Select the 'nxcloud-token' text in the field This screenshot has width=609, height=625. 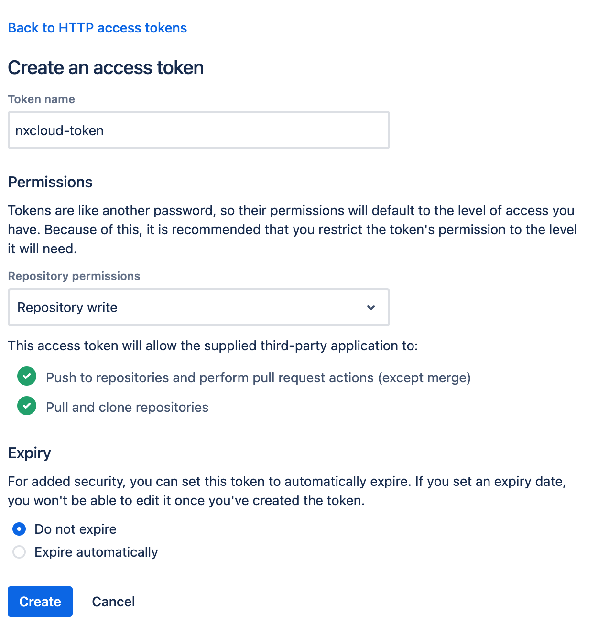pos(59,130)
